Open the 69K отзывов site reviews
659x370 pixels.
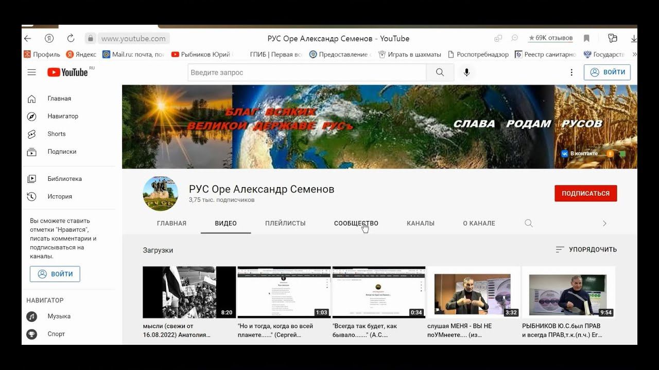[550, 38]
